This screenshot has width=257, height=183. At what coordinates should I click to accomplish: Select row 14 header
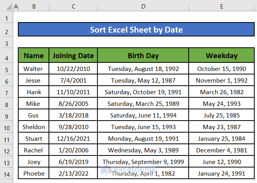click(7, 173)
